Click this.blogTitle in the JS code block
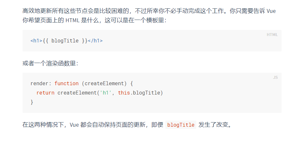 [139, 93]
